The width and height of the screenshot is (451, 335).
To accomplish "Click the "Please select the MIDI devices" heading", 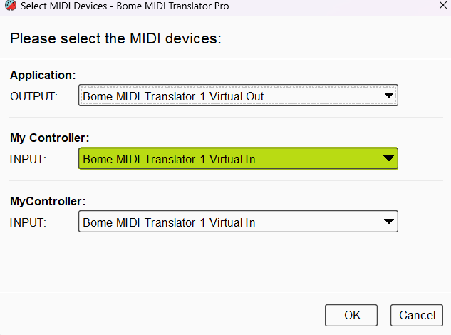I will point(116,38).
